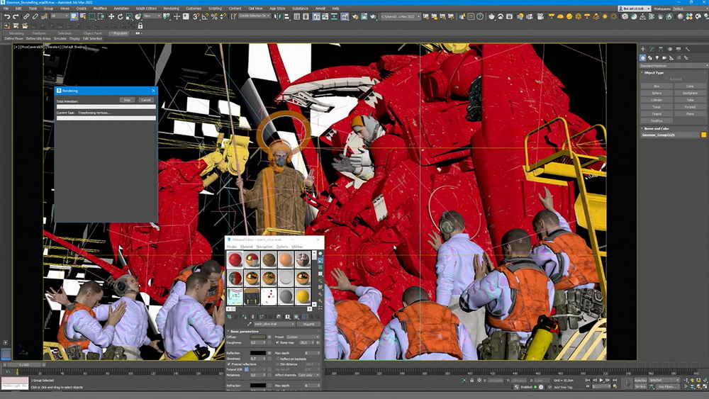Open the project path dropdown
Viewport: 709px width, 399px height.
(x=401, y=16)
